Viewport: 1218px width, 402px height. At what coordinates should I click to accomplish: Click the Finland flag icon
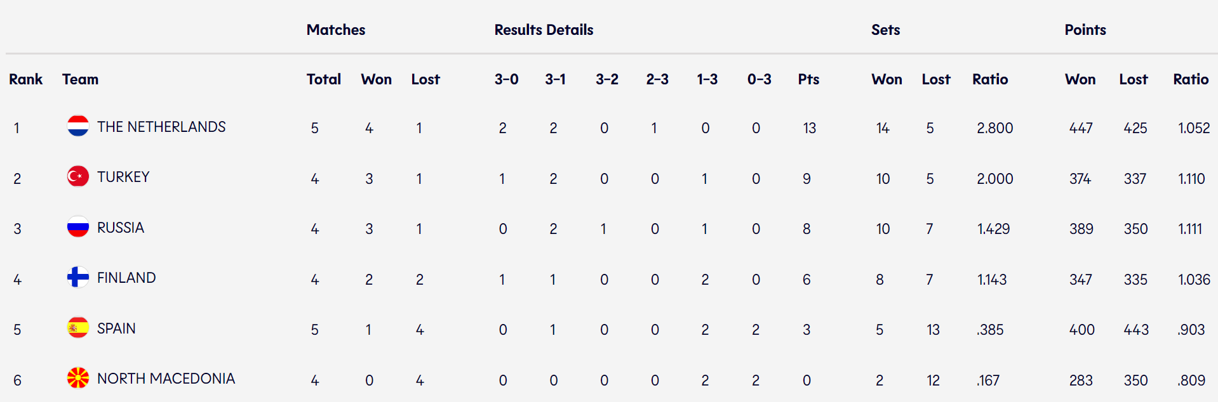[78, 277]
